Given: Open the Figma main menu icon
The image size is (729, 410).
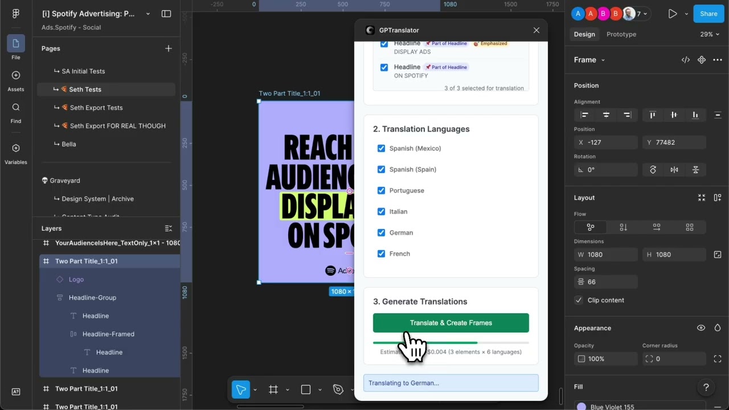Looking at the screenshot, I should tap(15, 14).
